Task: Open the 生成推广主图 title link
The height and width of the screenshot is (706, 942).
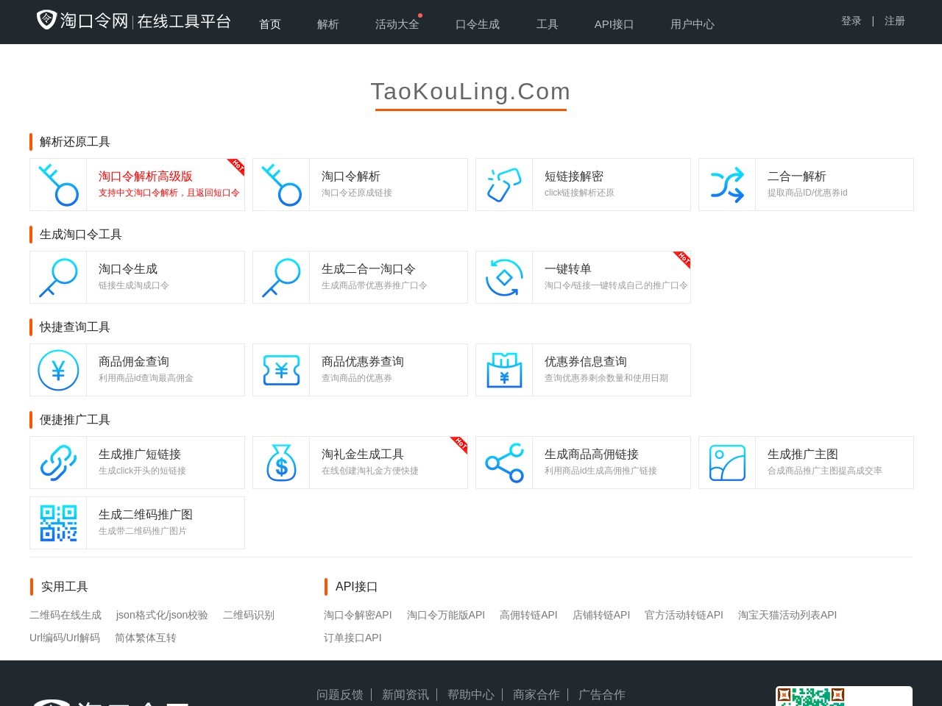Action: 803,454
